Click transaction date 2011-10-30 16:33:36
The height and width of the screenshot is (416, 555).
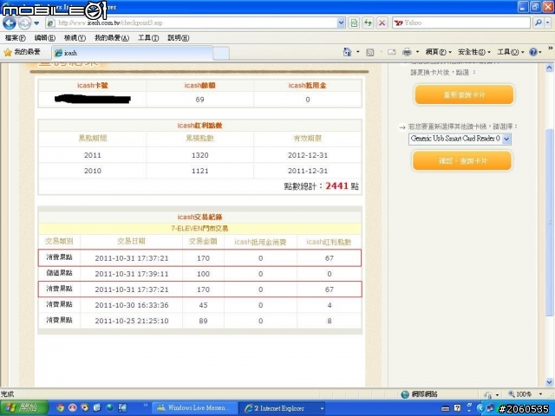click(x=132, y=305)
